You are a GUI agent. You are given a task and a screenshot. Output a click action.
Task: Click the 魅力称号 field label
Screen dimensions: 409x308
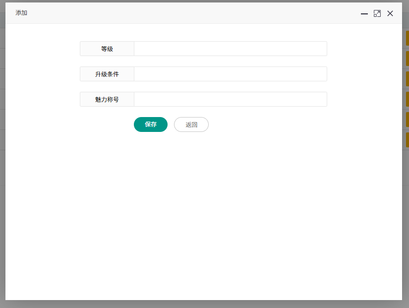pos(107,99)
